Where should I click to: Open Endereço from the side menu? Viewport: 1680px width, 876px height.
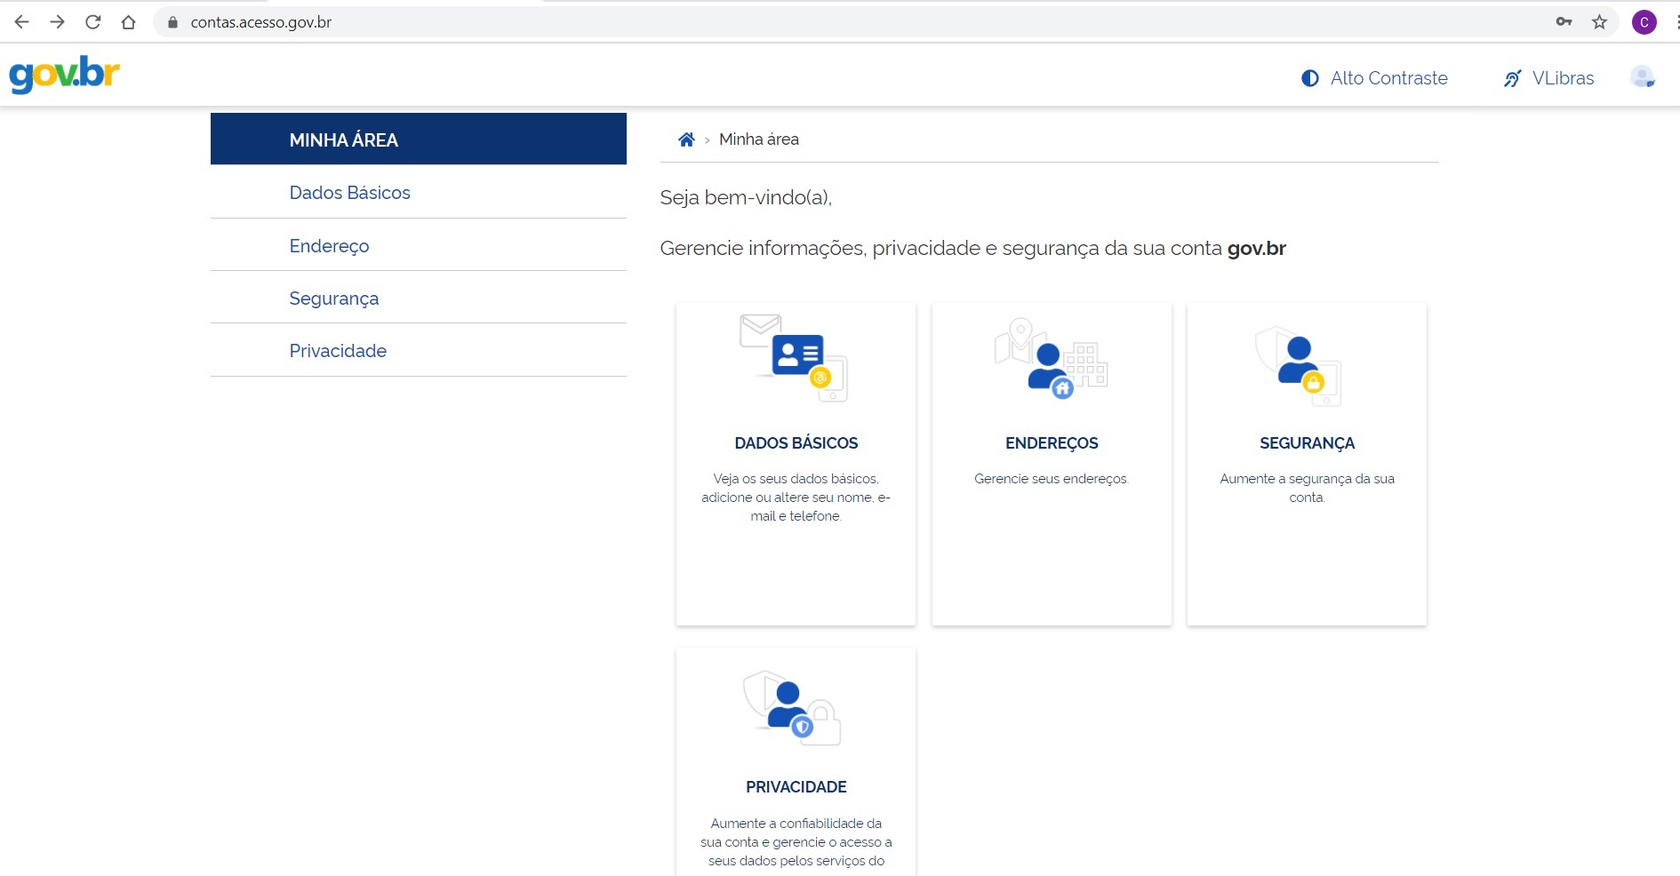point(329,246)
